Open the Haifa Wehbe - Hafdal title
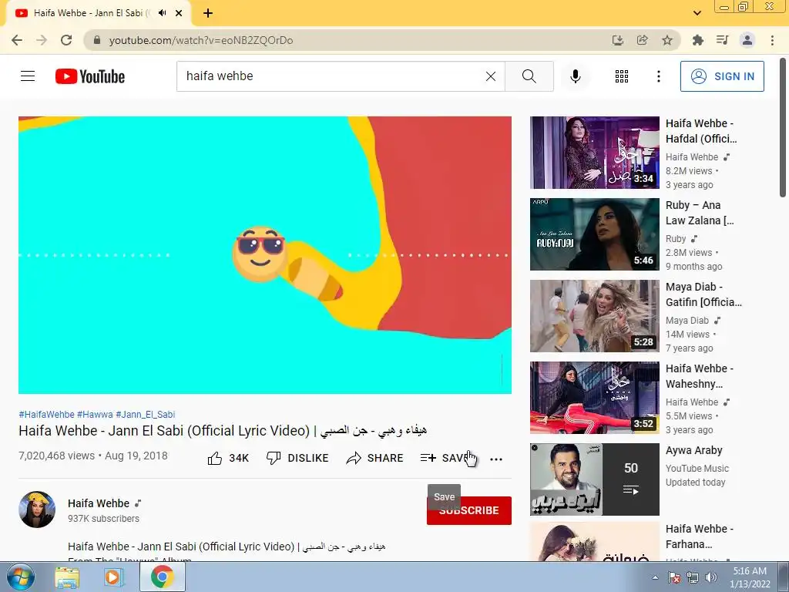Viewport: 789px width, 592px height. tap(701, 131)
